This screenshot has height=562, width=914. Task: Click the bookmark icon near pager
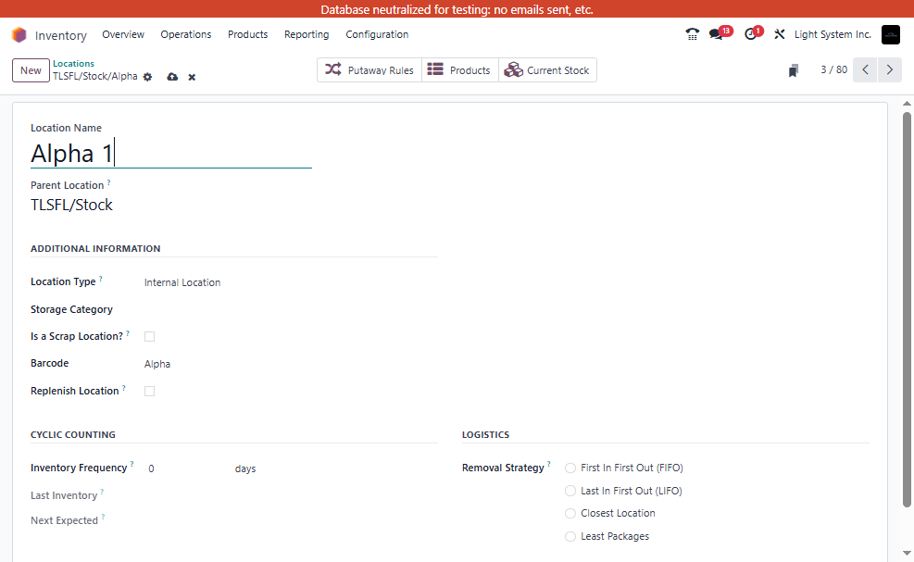pos(794,70)
